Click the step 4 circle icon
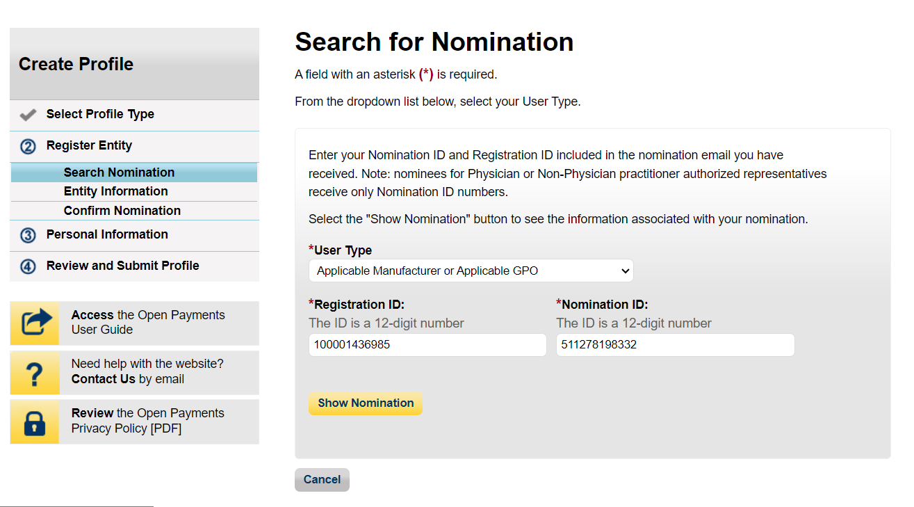 [28, 266]
